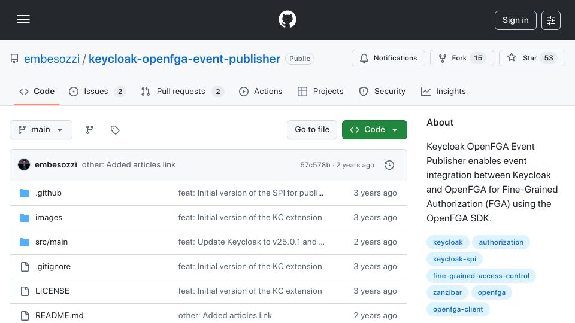Open the LICENSE file
Image resolution: width=575 pixels, height=323 pixels.
(52, 291)
